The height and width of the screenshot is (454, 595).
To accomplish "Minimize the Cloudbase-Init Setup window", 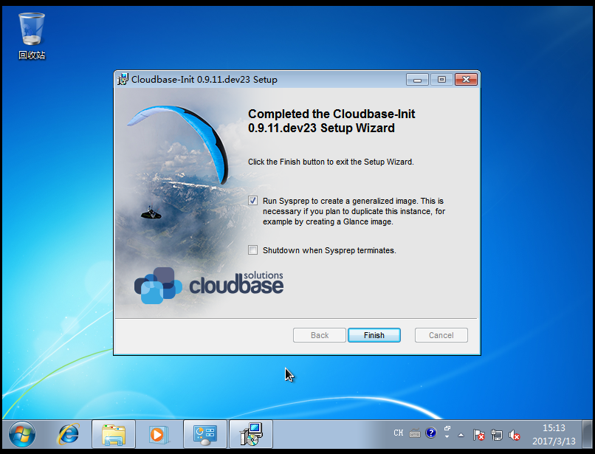I will [x=417, y=79].
